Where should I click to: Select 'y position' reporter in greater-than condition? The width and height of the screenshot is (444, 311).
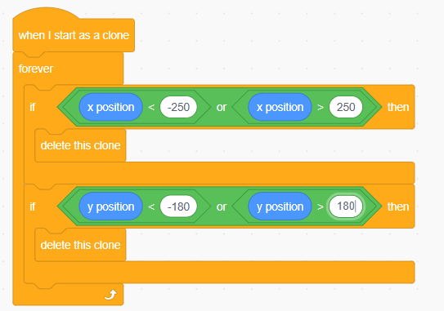coord(280,207)
